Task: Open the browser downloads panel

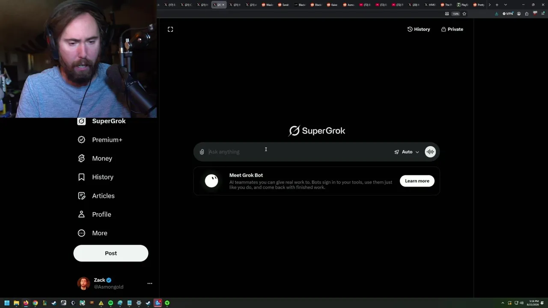Action: pyautogui.click(x=496, y=14)
